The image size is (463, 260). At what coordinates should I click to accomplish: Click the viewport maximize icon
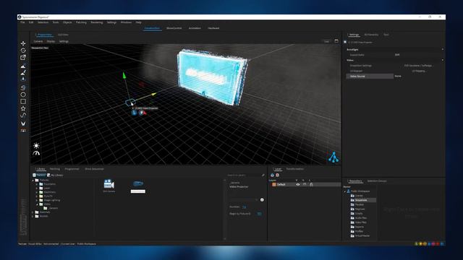click(336, 41)
